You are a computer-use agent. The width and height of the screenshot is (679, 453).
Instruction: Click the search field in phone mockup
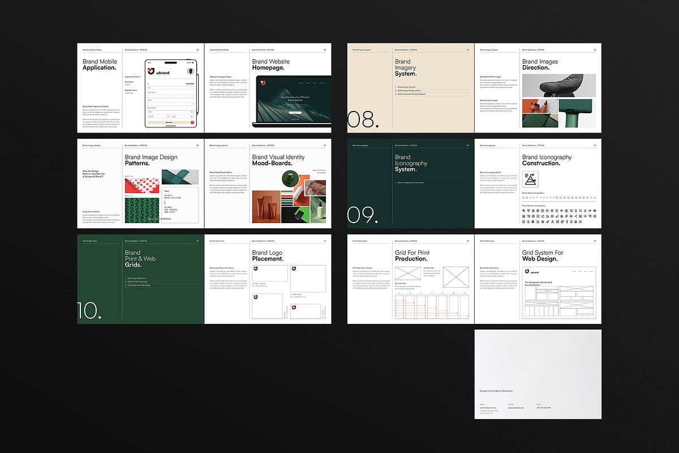(170, 88)
